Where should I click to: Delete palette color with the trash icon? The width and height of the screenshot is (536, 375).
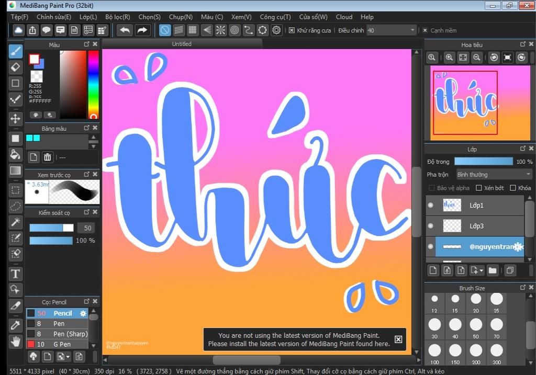(47, 157)
